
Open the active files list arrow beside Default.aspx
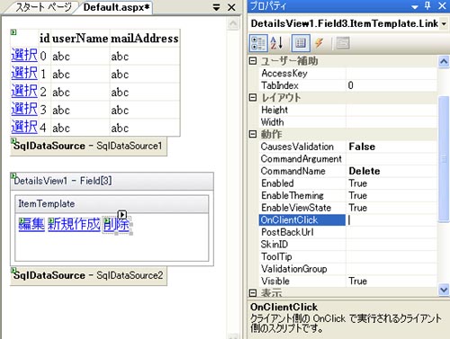point(216,7)
